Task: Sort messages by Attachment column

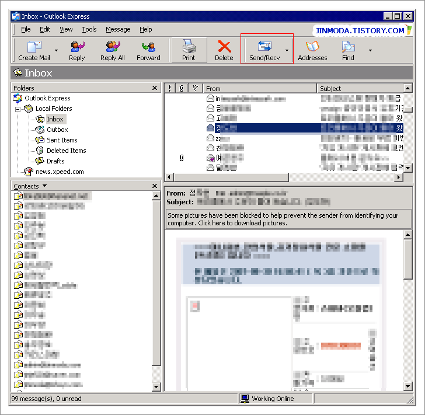Action: coord(182,88)
